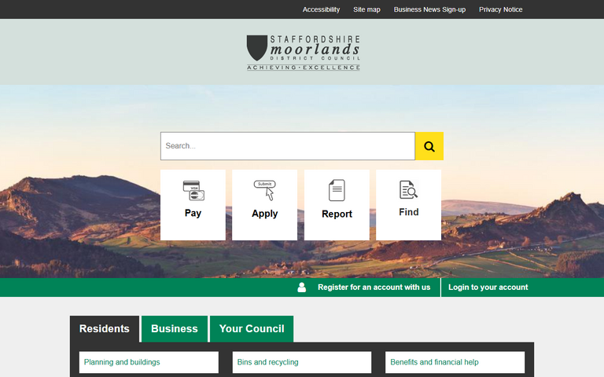Click the user account person icon

[x=302, y=287]
